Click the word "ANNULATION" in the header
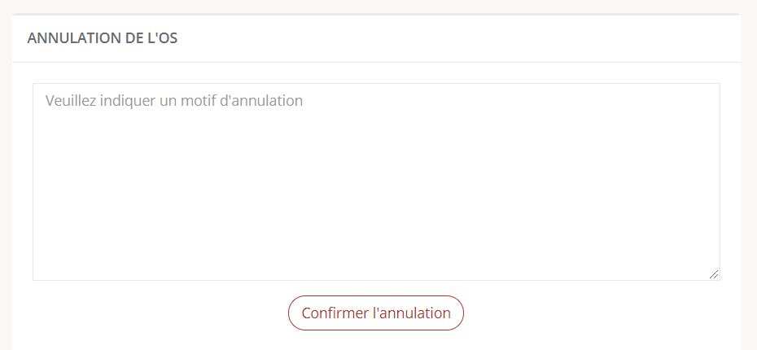 coord(74,38)
